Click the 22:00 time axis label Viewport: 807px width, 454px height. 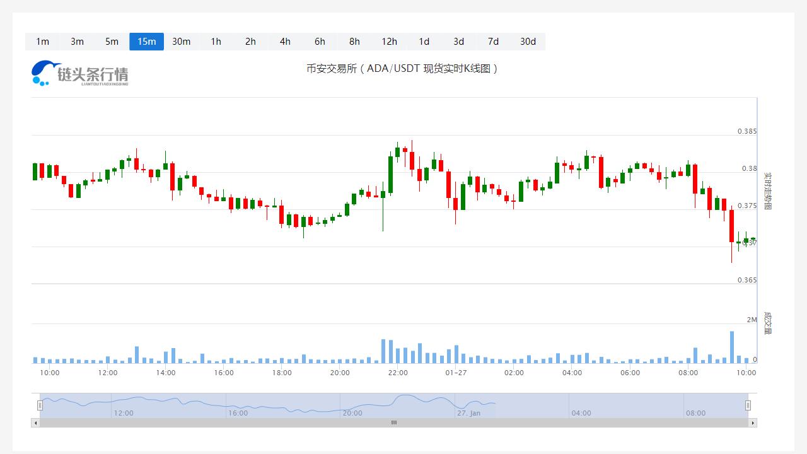pyautogui.click(x=398, y=373)
